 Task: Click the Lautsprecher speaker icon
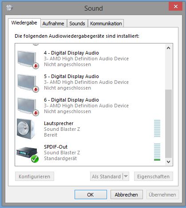26,129
